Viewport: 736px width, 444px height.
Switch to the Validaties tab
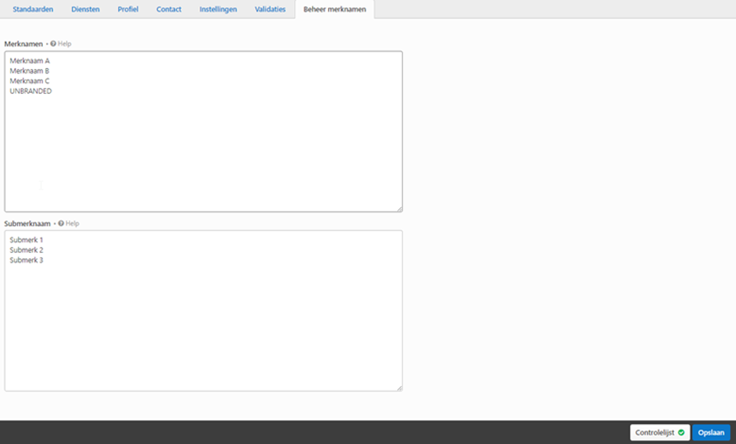point(270,9)
